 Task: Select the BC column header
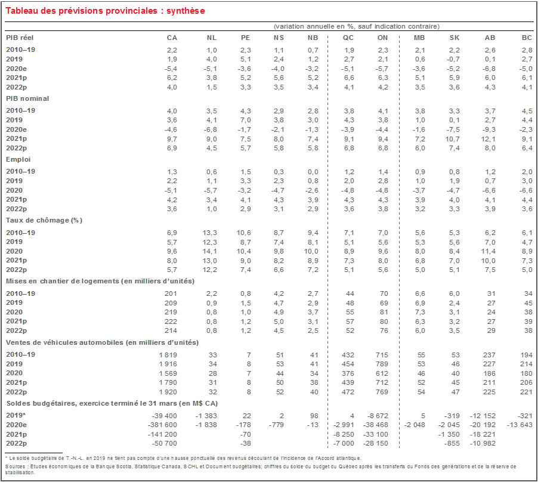[527, 38]
